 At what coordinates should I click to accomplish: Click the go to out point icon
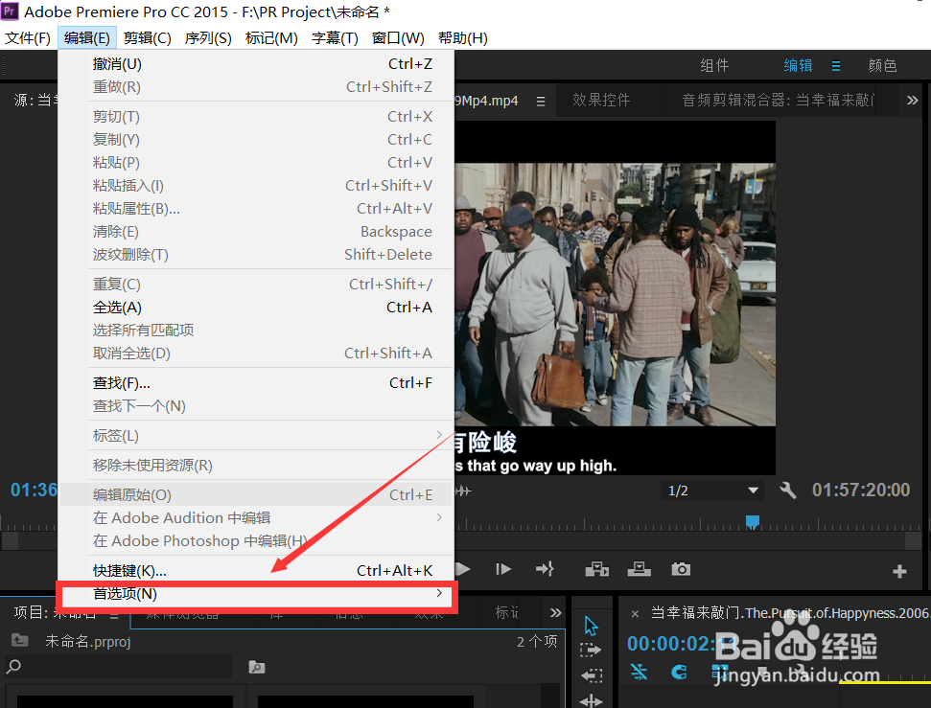[545, 569]
